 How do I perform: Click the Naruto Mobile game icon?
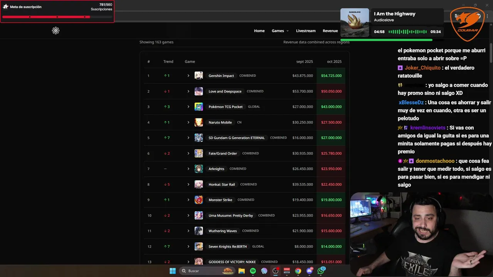[199, 122]
